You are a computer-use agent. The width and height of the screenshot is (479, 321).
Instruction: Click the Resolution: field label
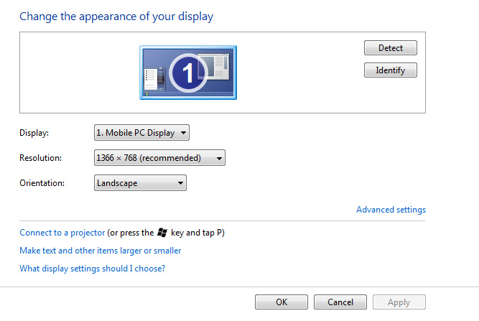tap(40, 158)
